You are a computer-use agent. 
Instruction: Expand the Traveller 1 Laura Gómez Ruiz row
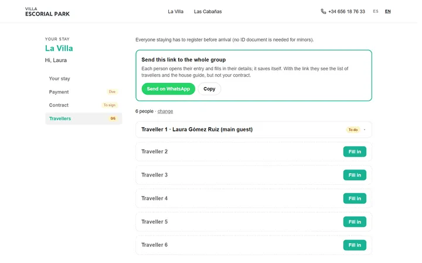254,130
